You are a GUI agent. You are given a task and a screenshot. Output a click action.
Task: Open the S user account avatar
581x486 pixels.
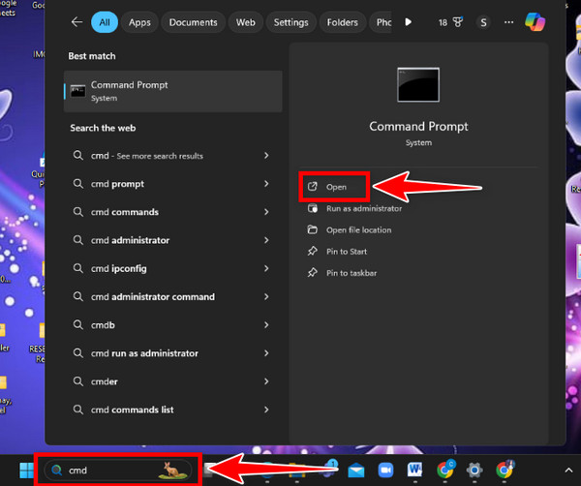click(x=483, y=22)
